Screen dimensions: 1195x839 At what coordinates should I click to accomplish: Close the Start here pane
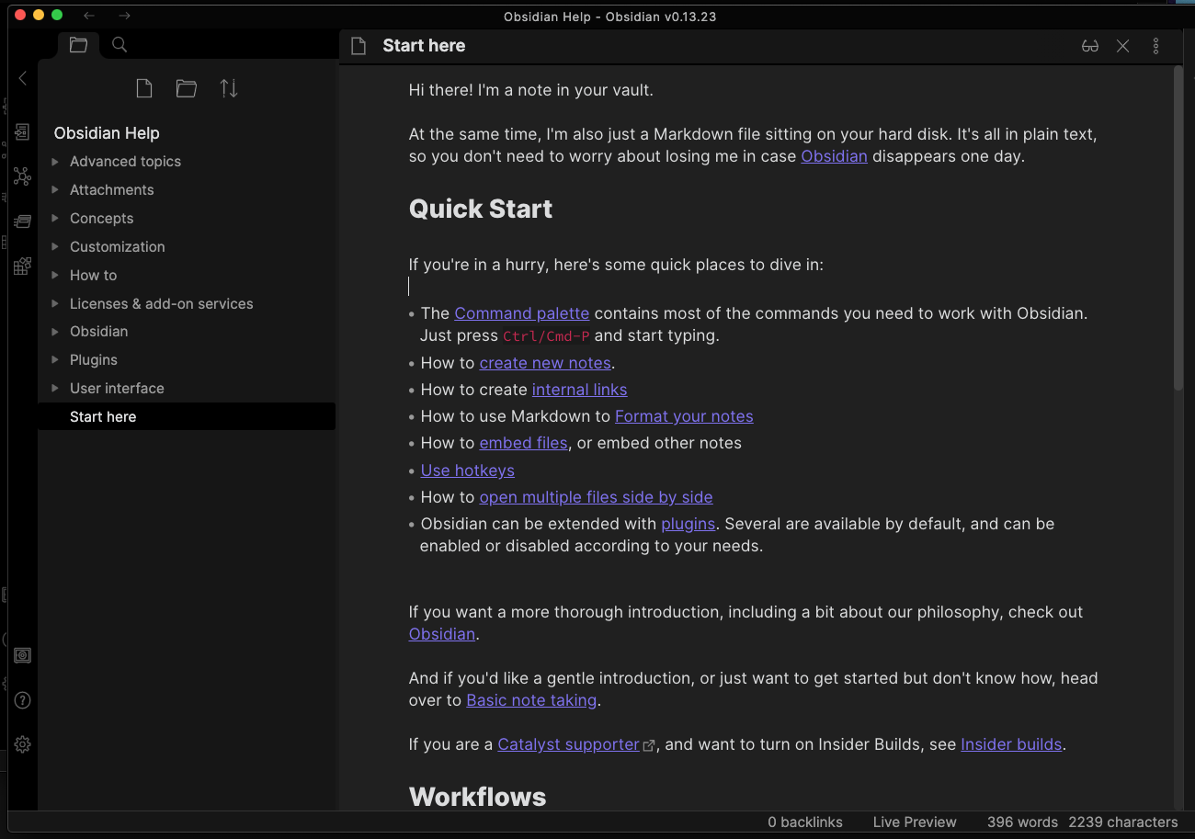(x=1122, y=46)
